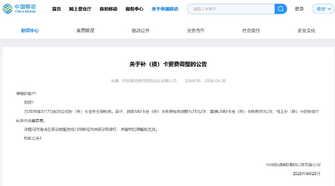This screenshot has height=186, width=335.
Task: Click the greeting 尊敬的客户
Action: [27, 94]
